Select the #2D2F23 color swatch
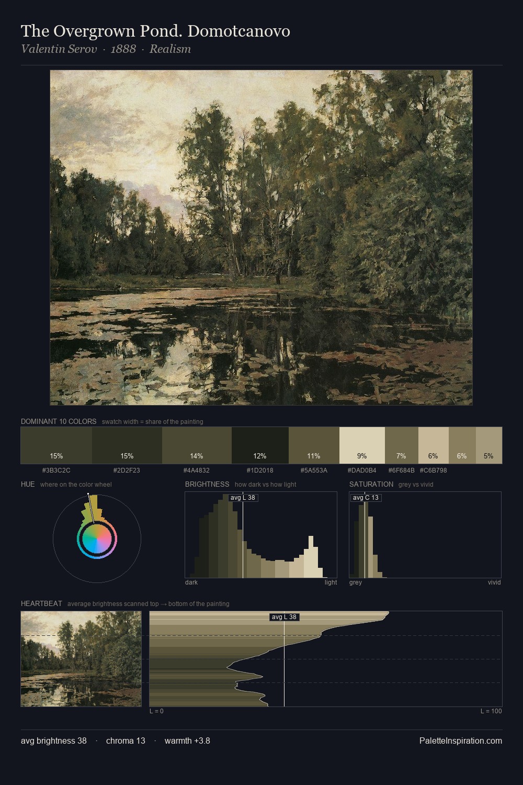This screenshot has height=785, width=523. click(127, 445)
